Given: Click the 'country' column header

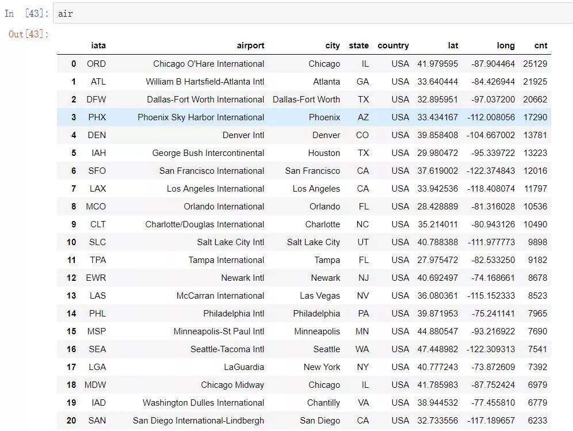Looking at the screenshot, I should 393,45.
